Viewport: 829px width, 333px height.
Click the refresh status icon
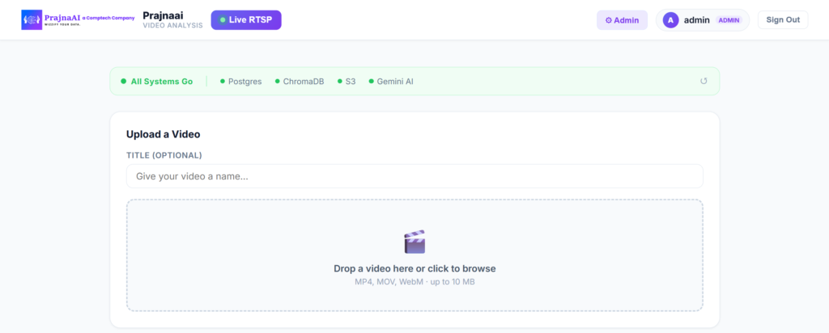704,82
